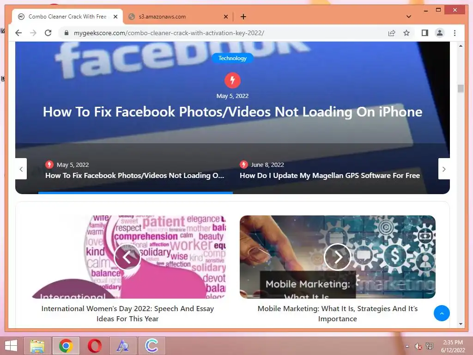The width and height of the screenshot is (473, 355).
Task: Click the vertical scrollbar thumb
Action: [461, 88]
